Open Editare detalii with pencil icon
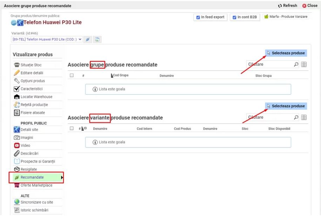 32,73
